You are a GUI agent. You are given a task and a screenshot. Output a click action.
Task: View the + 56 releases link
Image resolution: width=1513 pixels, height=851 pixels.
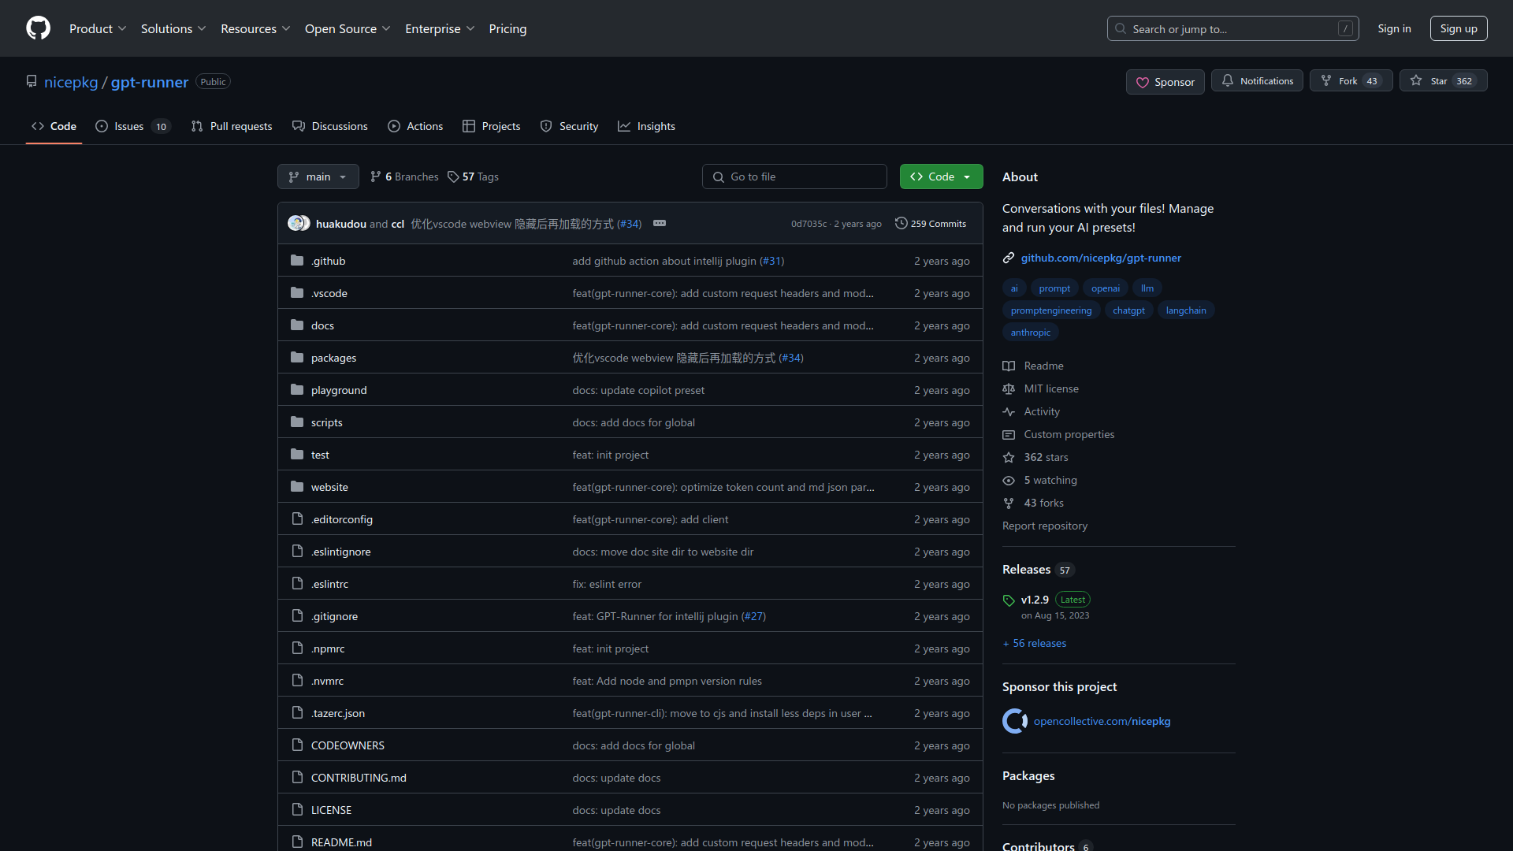click(x=1035, y=643)
